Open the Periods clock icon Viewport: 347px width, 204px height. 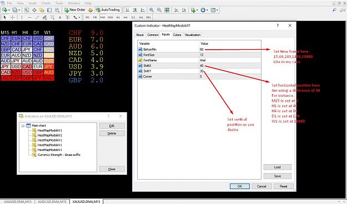(203, 10)
